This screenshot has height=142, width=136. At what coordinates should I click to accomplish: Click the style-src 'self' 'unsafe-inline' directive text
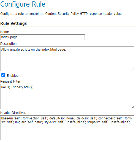[65, 122]
